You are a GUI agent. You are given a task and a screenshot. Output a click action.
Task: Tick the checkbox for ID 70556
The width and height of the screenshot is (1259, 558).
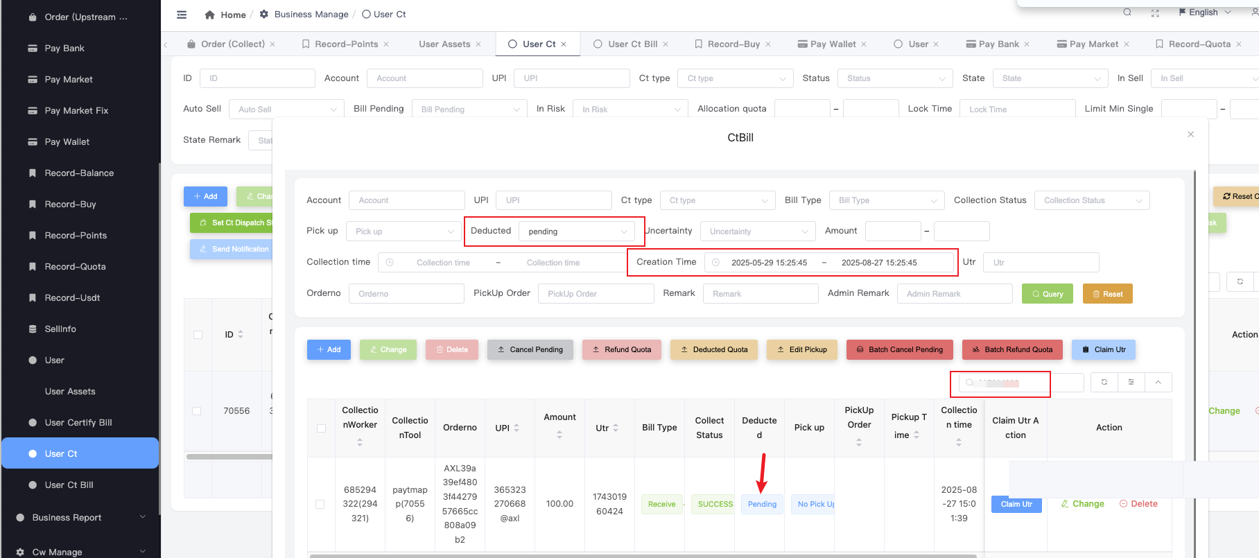[197, 411]
